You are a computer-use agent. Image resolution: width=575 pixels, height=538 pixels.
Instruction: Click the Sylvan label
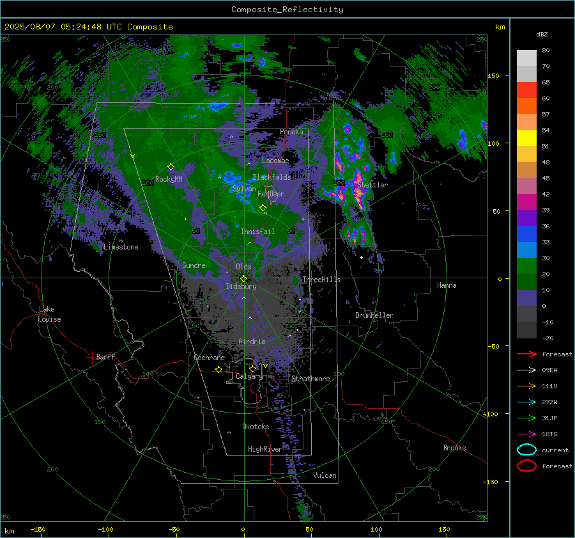pyautogui.click(x=244, y=189)
